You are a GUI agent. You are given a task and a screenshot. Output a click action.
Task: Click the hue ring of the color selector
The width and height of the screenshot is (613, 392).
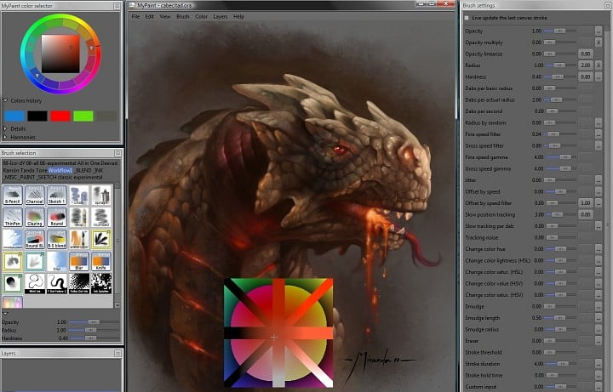click(60, 19)
